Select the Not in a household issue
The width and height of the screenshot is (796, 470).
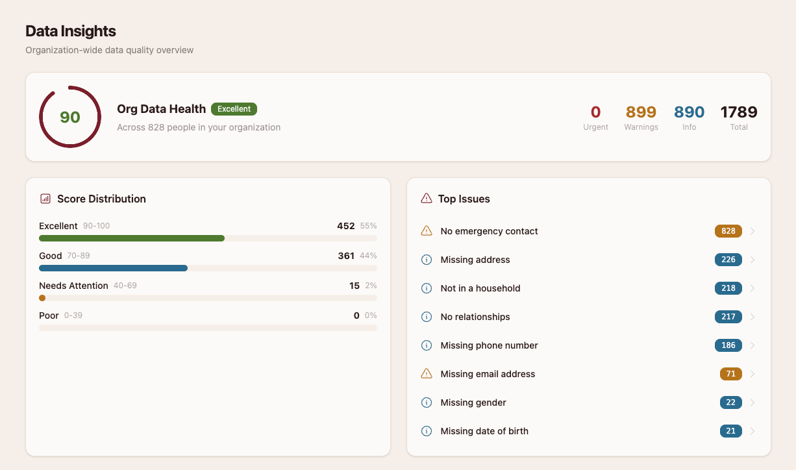coord(589,288)
